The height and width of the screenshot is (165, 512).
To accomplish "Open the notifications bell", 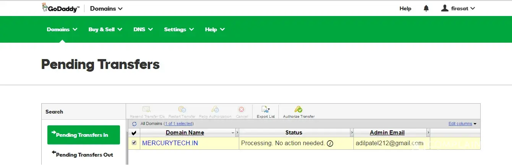I will coord(426,8).
